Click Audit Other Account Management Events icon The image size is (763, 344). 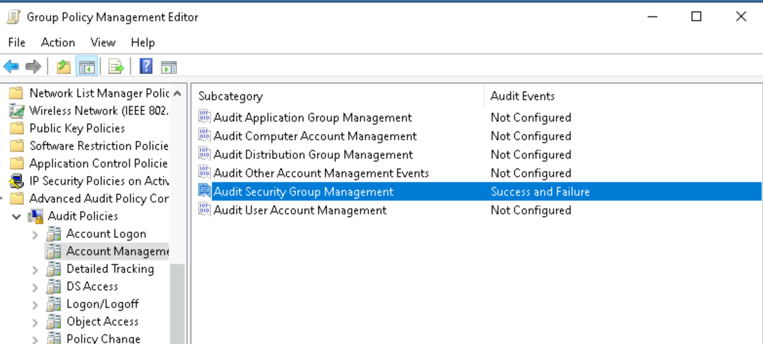tap(204, 173)
